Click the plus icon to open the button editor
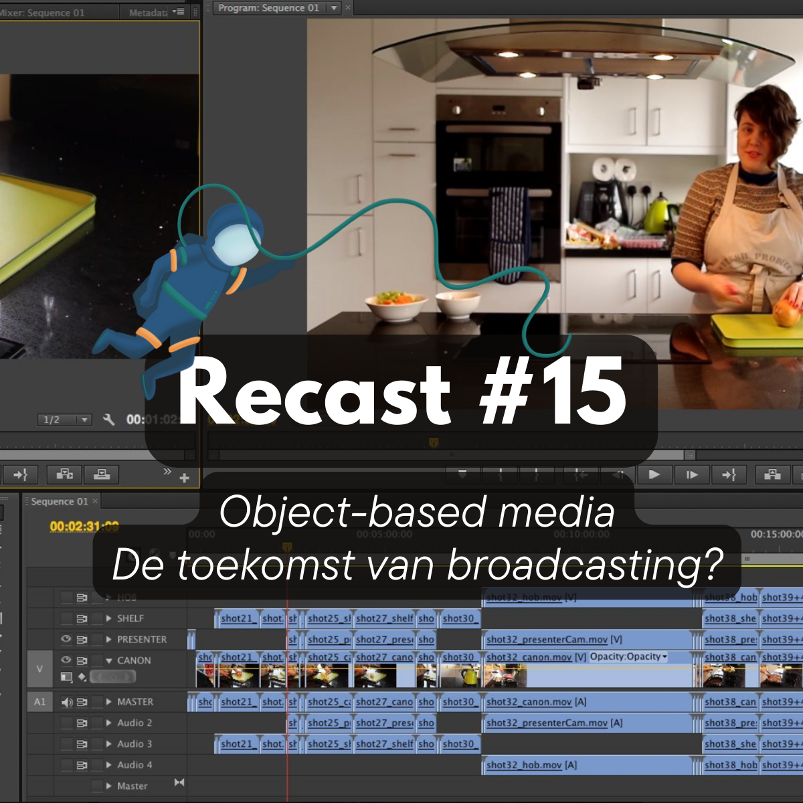Viewport: 803px width, 803px height. point(184,478)
